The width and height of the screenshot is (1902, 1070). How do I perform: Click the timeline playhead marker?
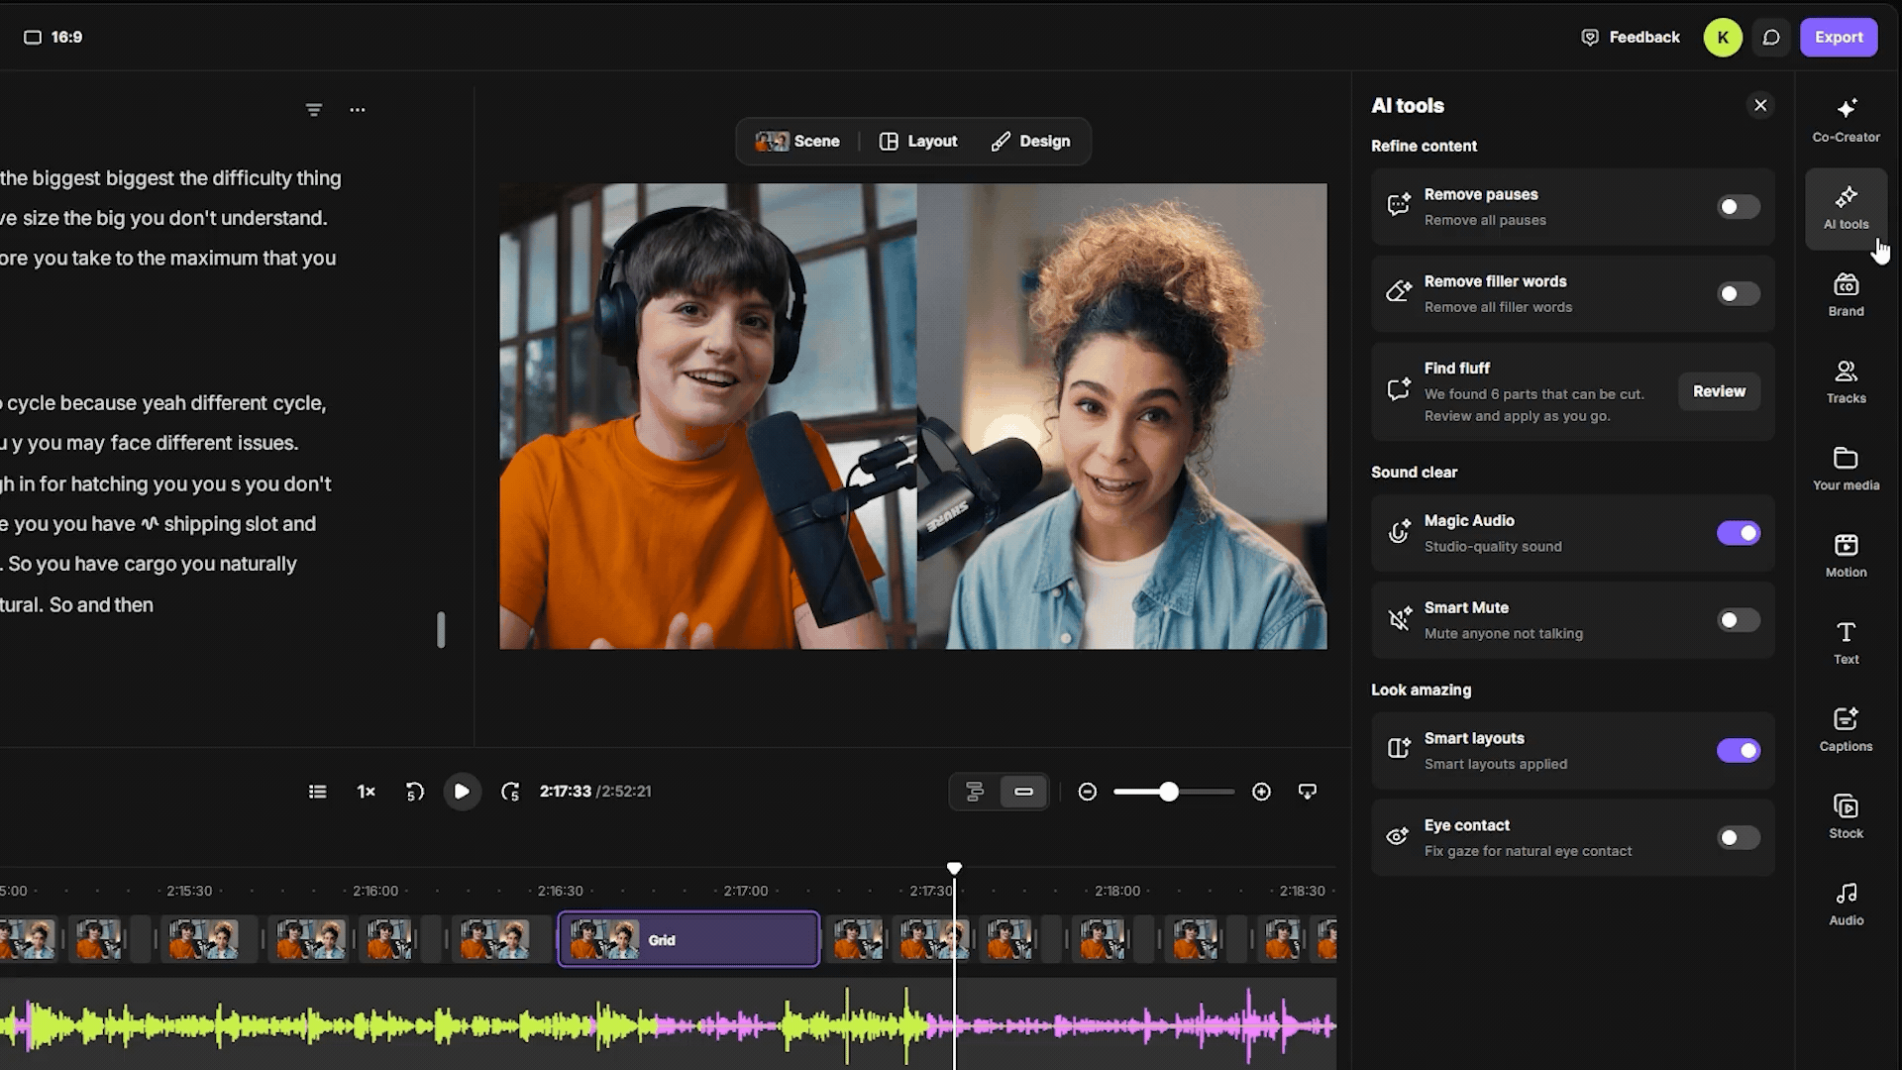pyautogui.click(x=954, y=868)
